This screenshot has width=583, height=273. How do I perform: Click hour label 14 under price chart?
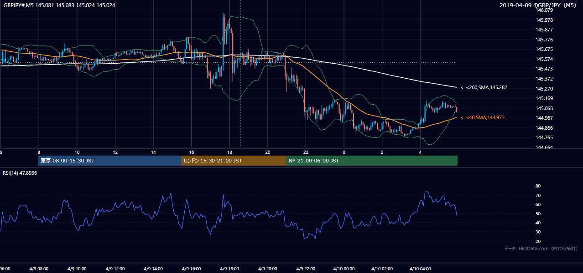[153, 152]
